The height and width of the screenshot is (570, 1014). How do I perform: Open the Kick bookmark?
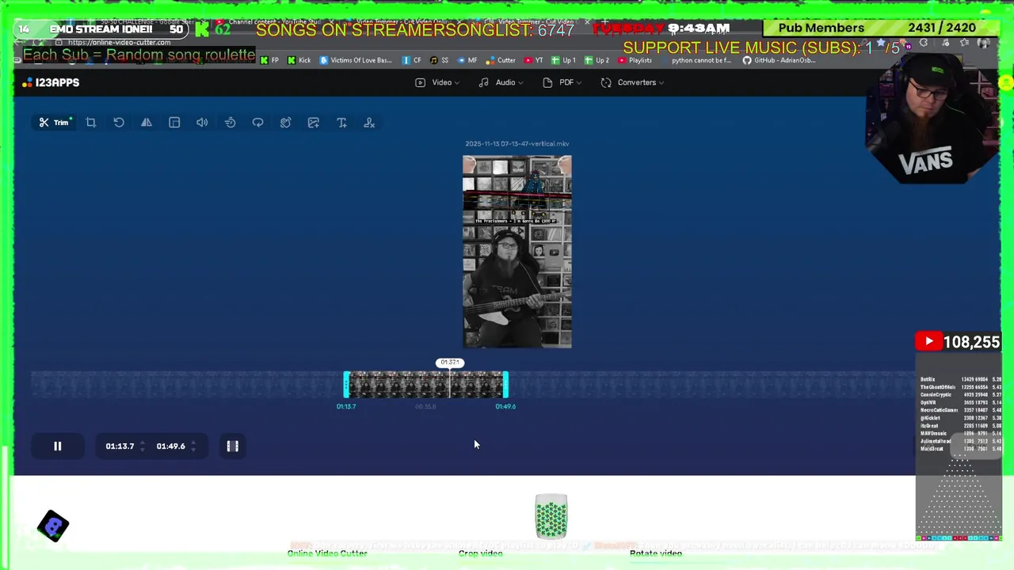(x=299, y=60)
